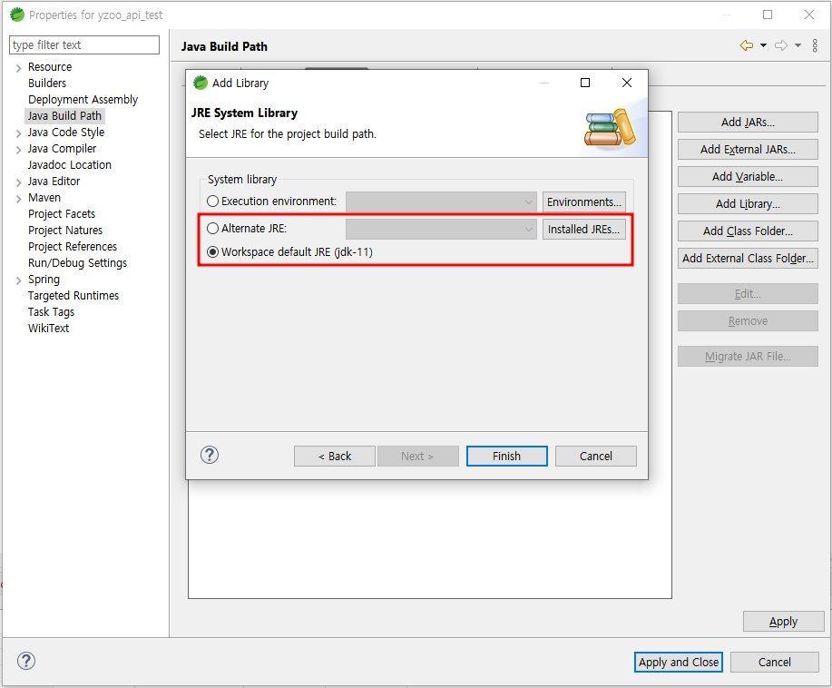Expand the Spring tree node

pos(18,280)
